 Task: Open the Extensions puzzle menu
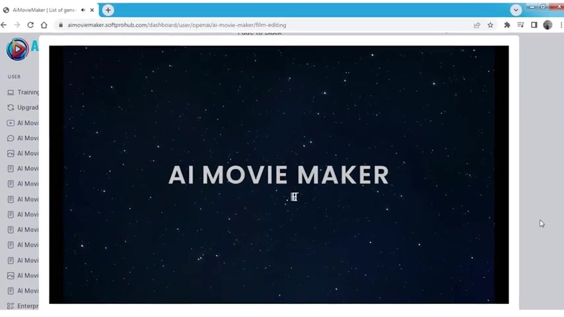pyautogui.click(x=507, y=25)
